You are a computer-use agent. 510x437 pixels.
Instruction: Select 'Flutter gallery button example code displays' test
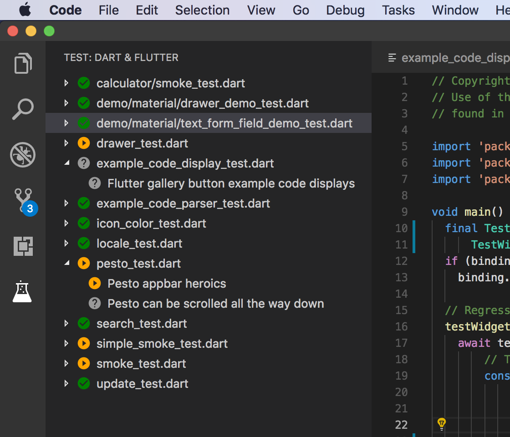231,183
